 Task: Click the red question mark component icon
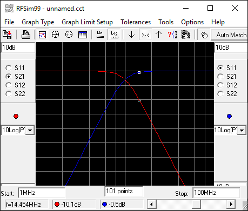click(x=172, y=35)
